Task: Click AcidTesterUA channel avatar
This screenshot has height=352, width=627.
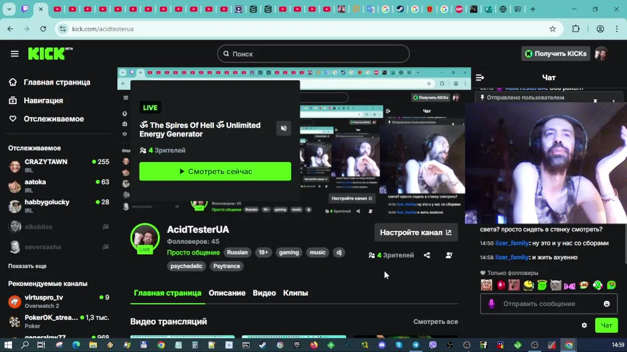Action: coord(145,238)
